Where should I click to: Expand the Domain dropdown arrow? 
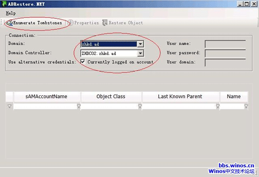coord(140,44)
